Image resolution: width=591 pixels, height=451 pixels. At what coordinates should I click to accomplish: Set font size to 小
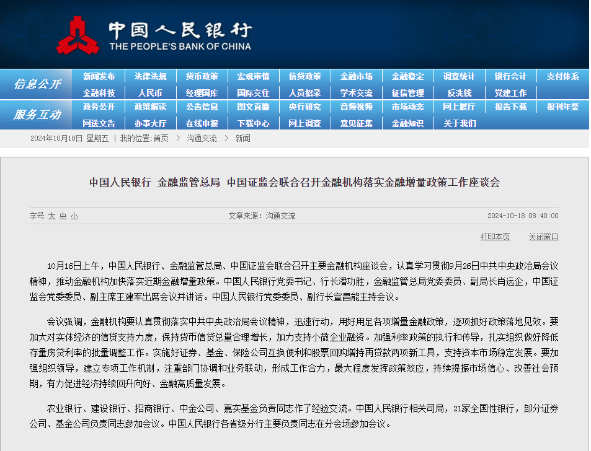click(74, 216)
